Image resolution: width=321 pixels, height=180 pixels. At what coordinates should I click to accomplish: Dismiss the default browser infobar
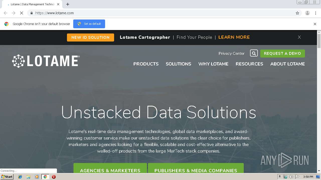(315, 24)
